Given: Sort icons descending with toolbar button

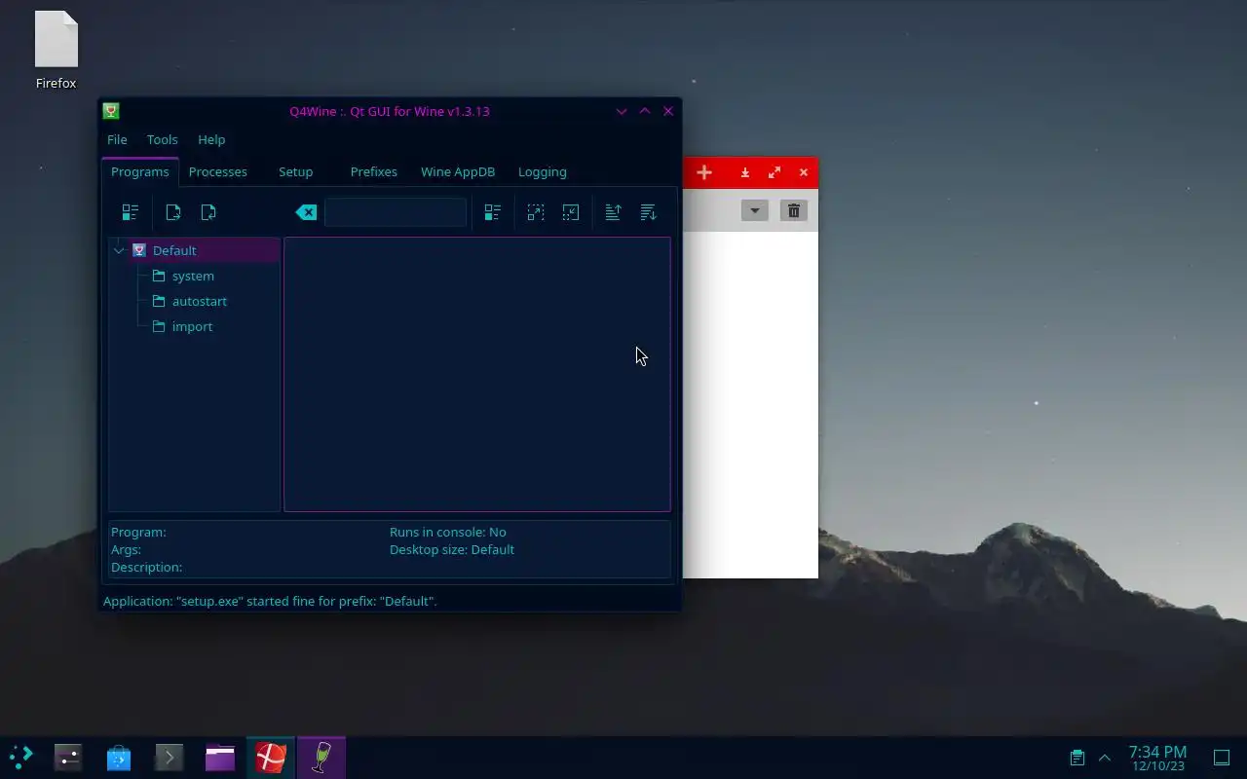Looking at the screenshot, I should (x=648, y=212).
